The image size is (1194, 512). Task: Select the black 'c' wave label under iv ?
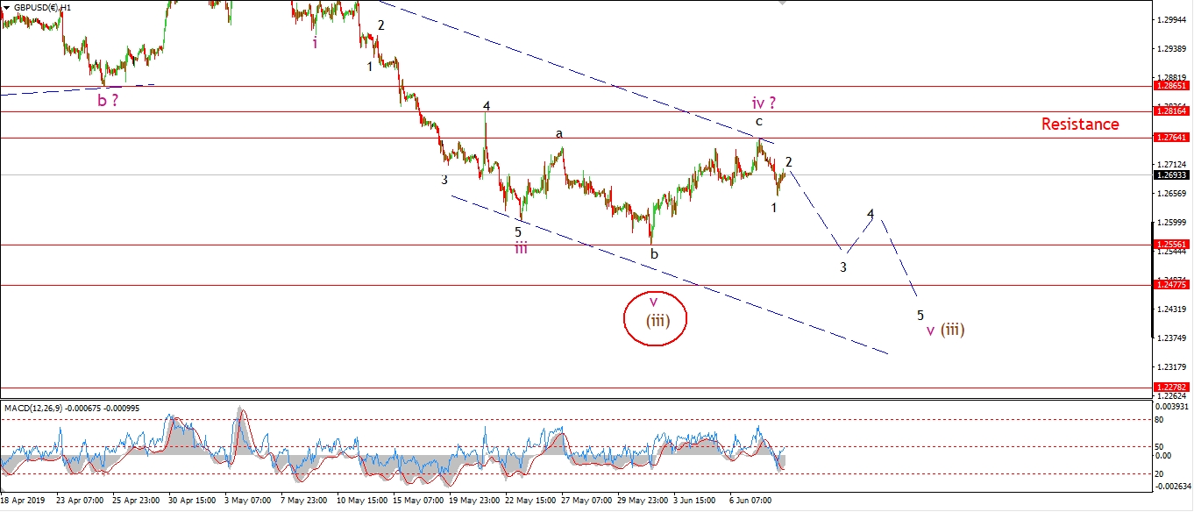tap(759, 121)
